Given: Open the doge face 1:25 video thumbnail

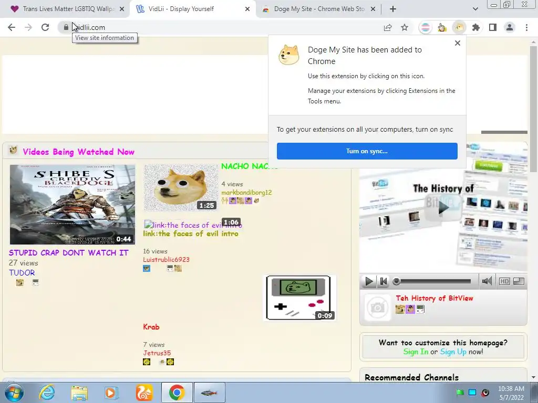Looking at the screenshot, I should [181, 187].
